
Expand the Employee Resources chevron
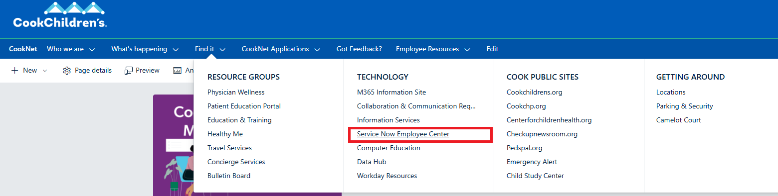[467, 49]
